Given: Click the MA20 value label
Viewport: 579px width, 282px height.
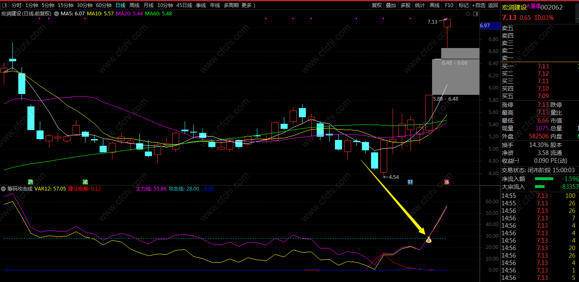Looking at the screenshot, I should [x=129, y=14].
